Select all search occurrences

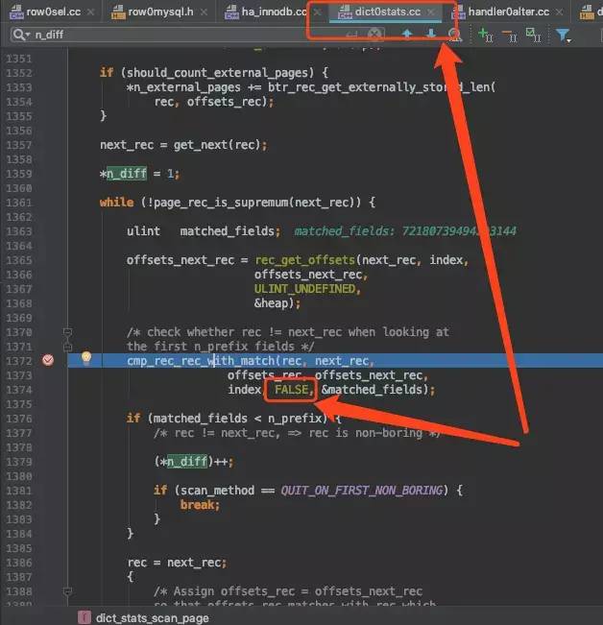[533, 35]
